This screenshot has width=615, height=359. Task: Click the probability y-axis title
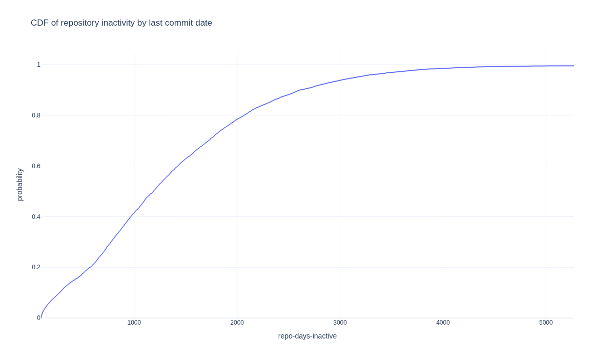20,185
